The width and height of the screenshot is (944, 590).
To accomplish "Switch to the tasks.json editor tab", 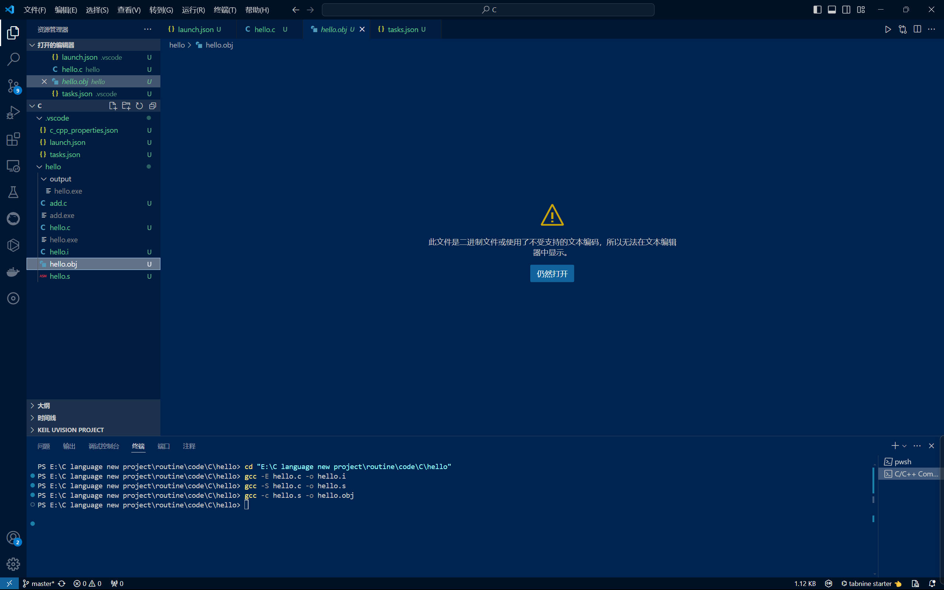I will tap(405, 29).
